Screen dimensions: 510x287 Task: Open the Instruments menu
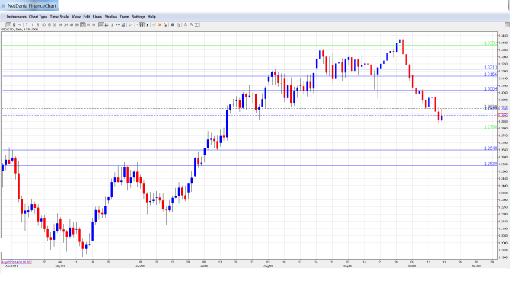(16, 17)
